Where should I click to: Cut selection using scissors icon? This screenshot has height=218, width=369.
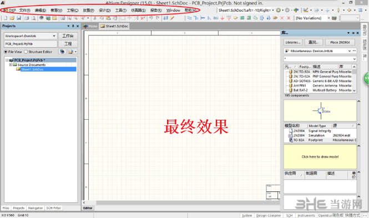[x=95, y=18]
